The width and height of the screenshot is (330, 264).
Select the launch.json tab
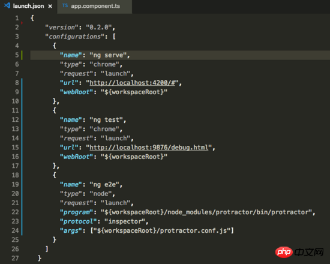coord(28,7)
